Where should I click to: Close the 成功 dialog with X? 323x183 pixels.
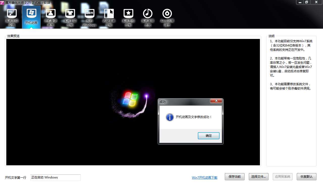point(216,101)
